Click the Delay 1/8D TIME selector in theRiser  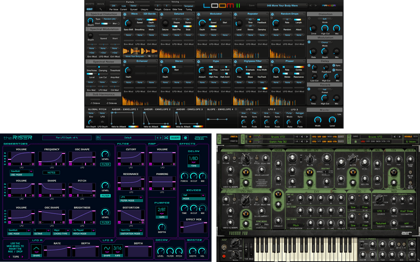[x=194, y=161]
